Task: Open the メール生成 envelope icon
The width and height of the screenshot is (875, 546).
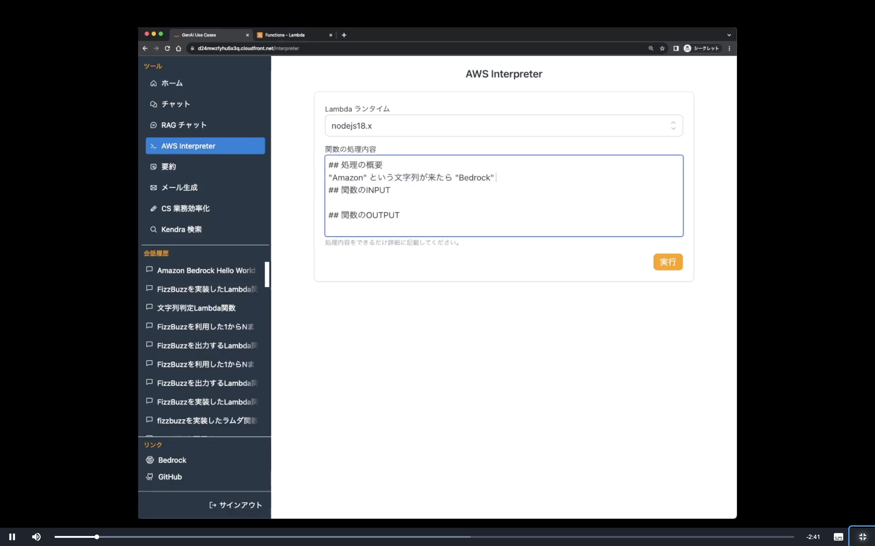Action: (154, 188)
